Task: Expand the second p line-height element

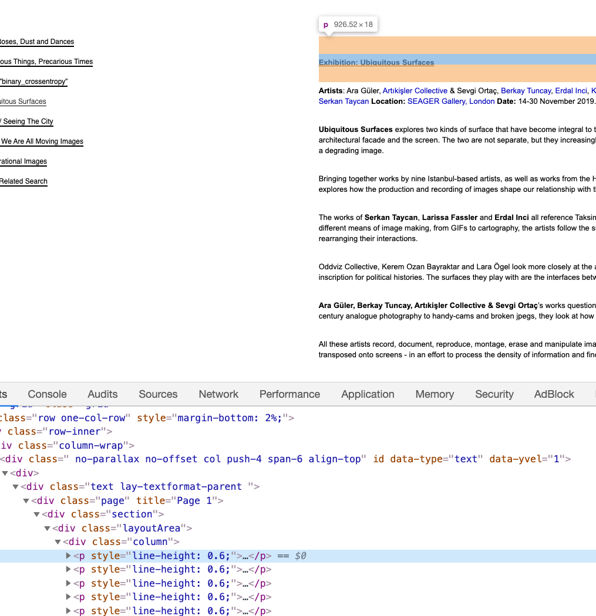Action: [68, 569]
